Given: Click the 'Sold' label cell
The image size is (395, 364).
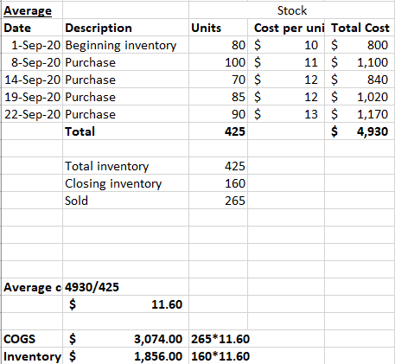Looking at the screenshot, I should (x=126, y=201).
